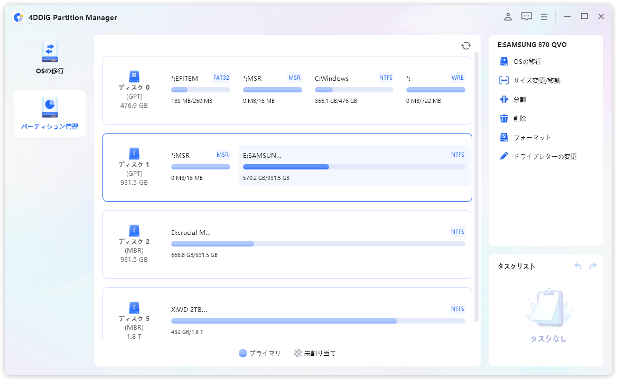Click the OSの移行 icon in right panel
The width and height of the screenshot is (617, 380).
tap(503, 61)
